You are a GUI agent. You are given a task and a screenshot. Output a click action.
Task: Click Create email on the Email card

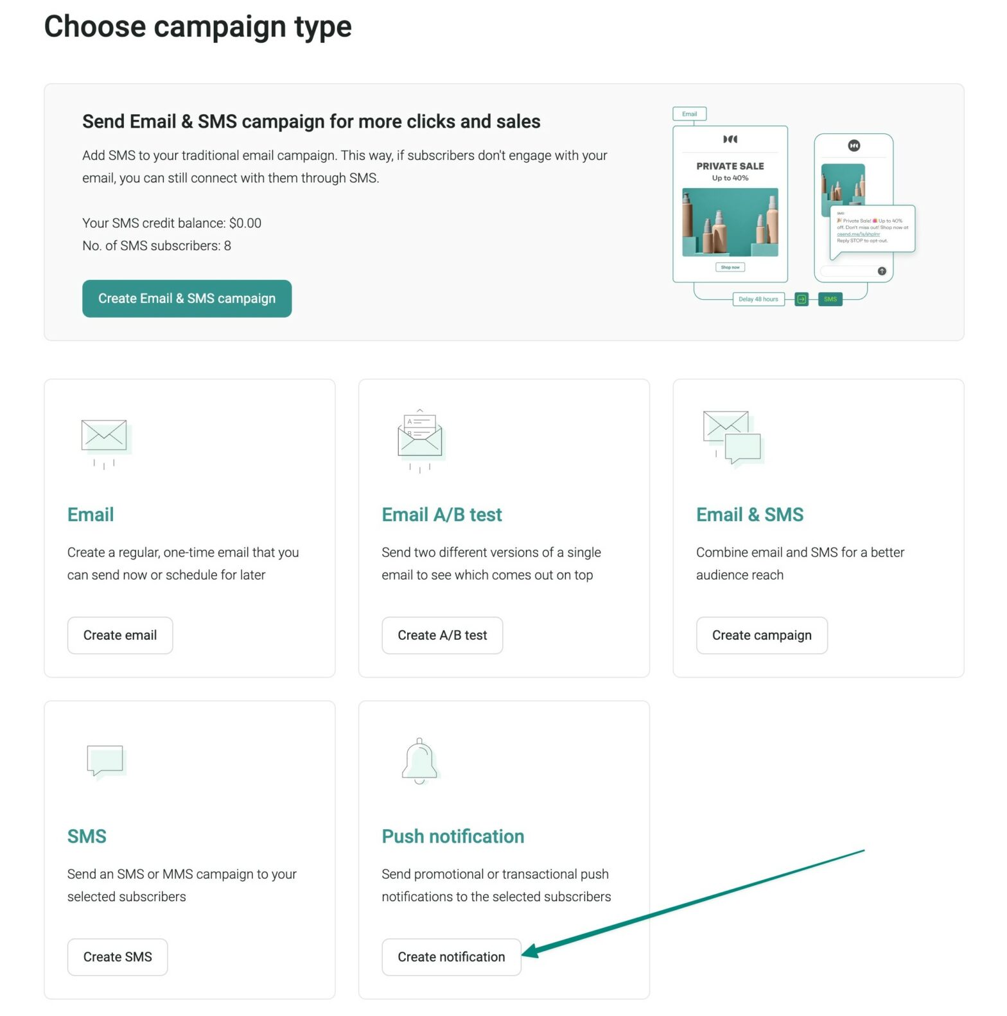coord(119,635)
